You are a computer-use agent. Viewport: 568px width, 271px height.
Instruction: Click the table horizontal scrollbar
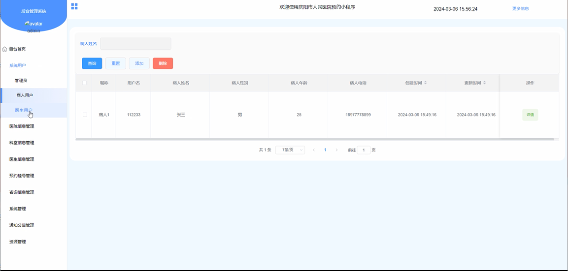(315, 139)
